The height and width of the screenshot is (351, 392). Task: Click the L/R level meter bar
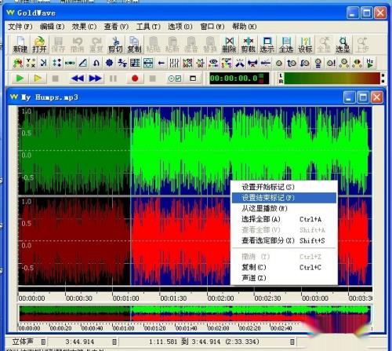[x=332, y=79]
